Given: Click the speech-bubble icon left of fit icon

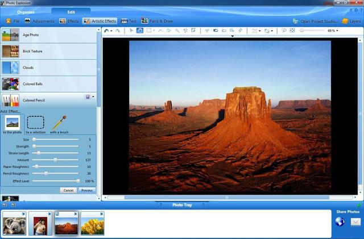Looking at the screenshot, I should [284, 30].
